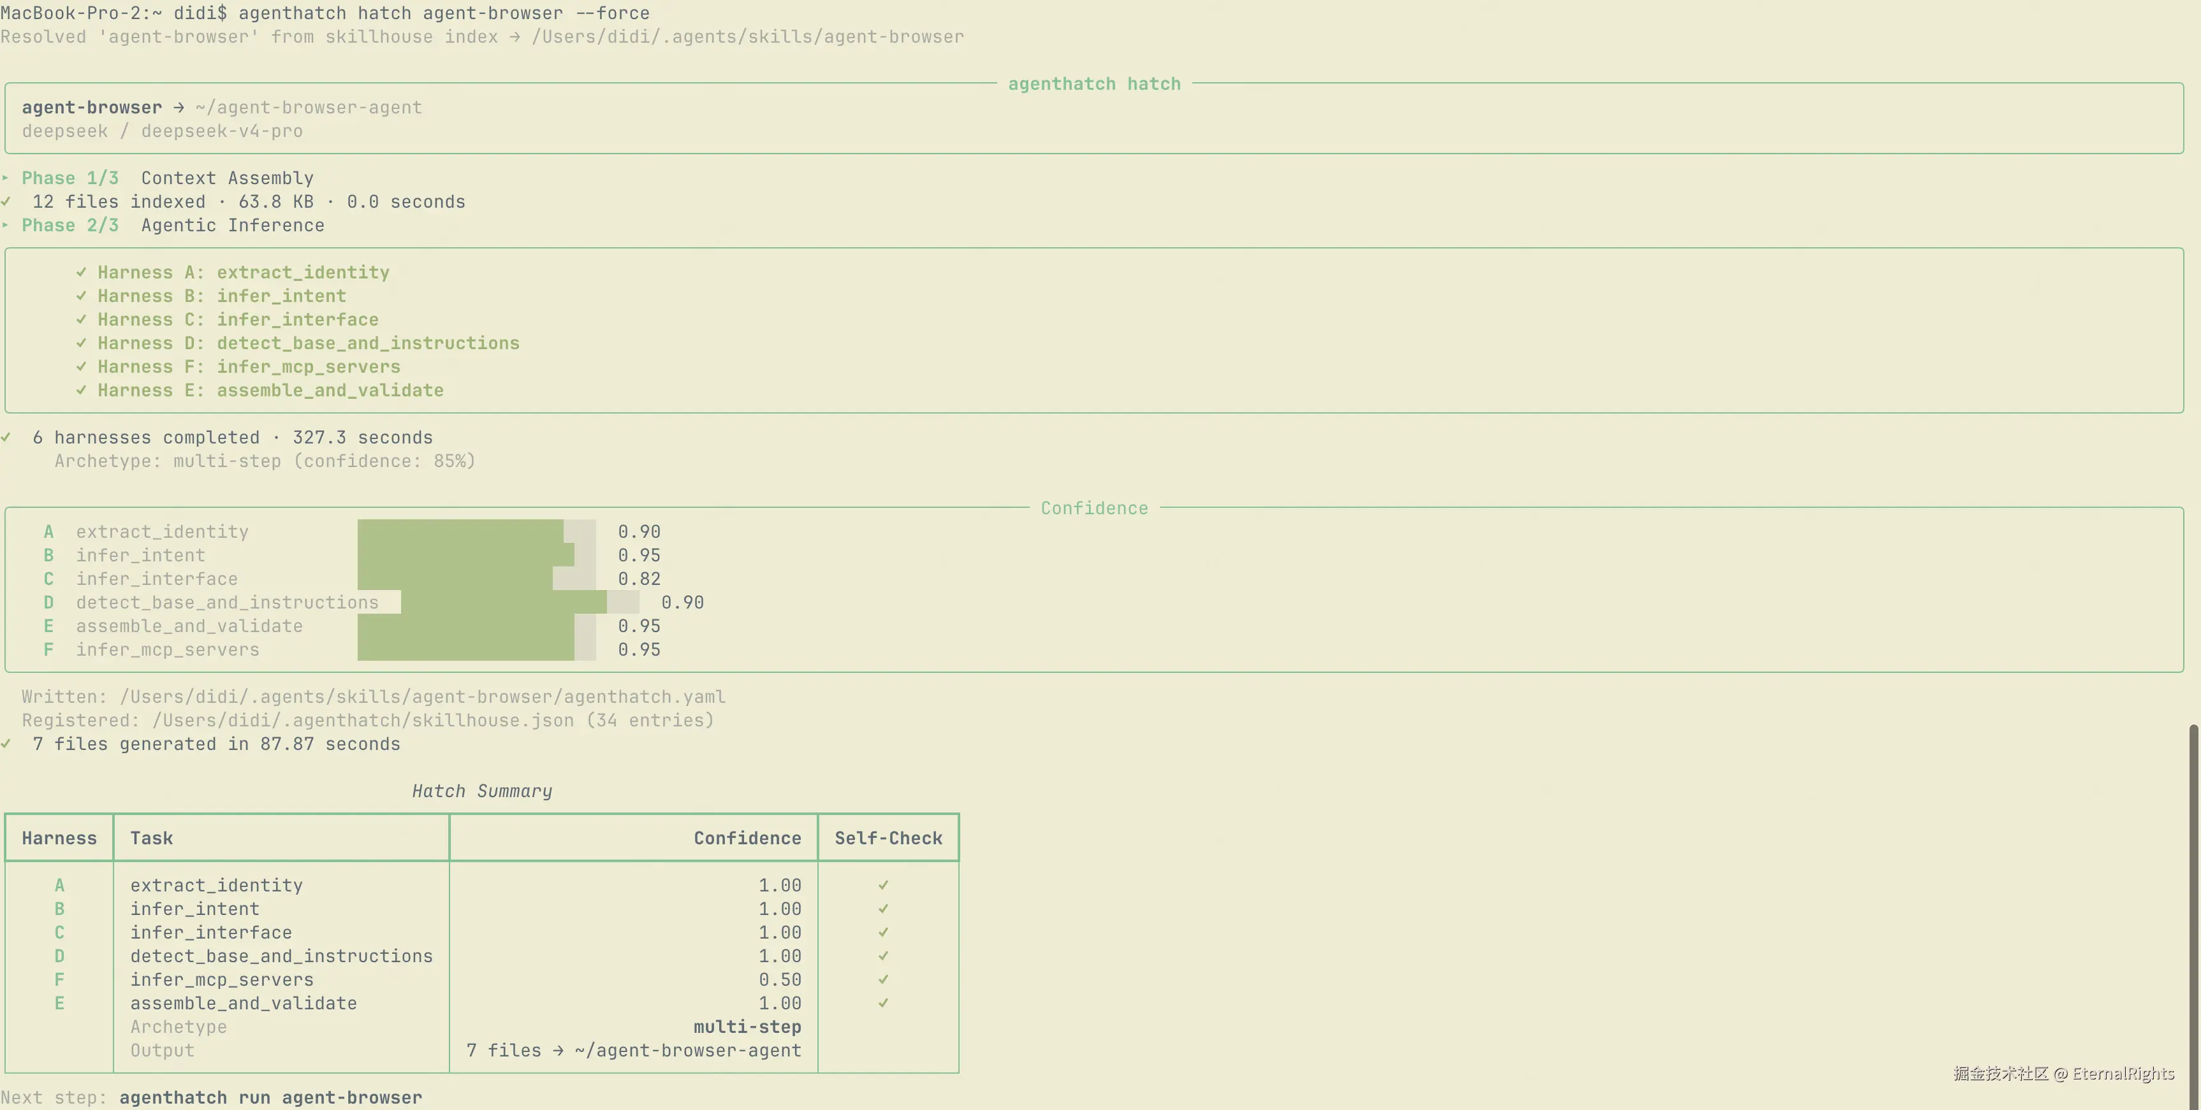Viewport: 2201px width, 1110px height.
Task: Click the Self-Check checkmark for extract_identity row
Action: pos(884,886)
